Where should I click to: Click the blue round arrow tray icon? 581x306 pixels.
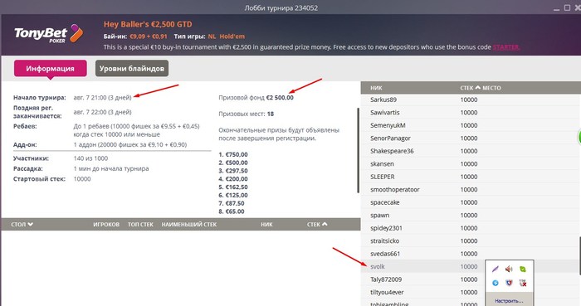point(496,283)
